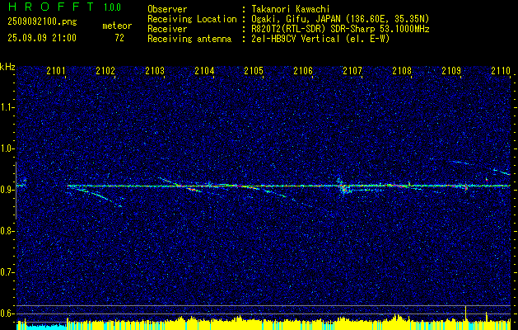This screenshot has width=518, height=330.
Task: Click the 2102 time marker
Action: [x=105, y=70]
